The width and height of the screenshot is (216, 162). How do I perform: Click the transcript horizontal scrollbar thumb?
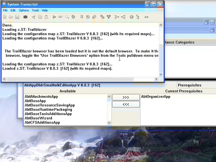[x=70, y=79]
